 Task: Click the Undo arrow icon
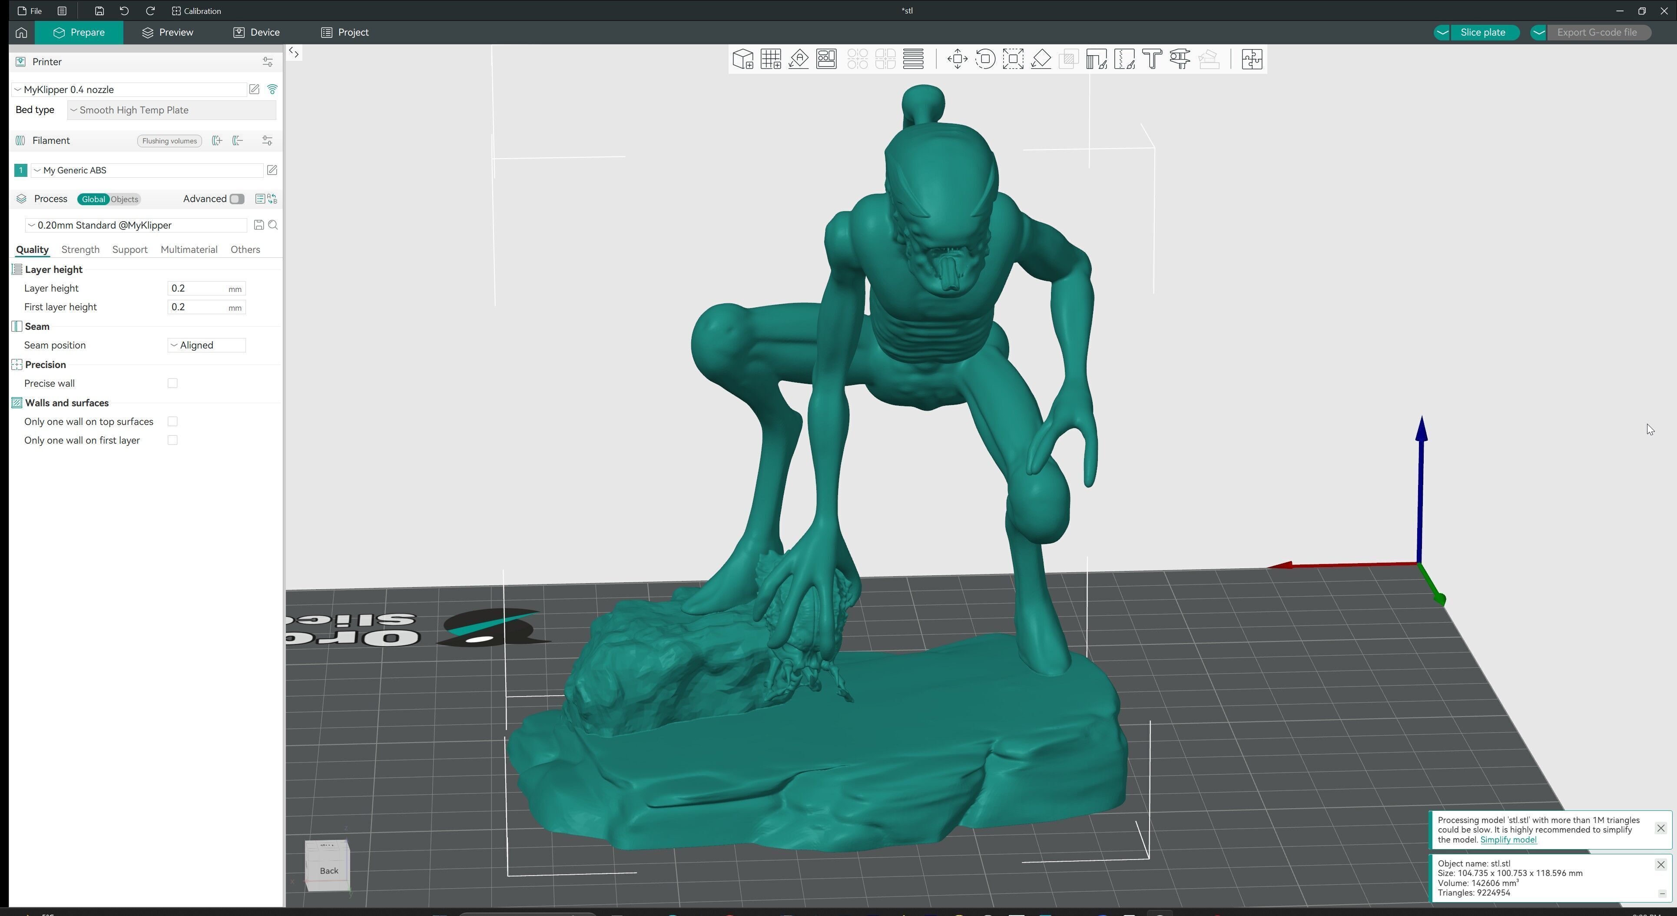click(124, 11)
